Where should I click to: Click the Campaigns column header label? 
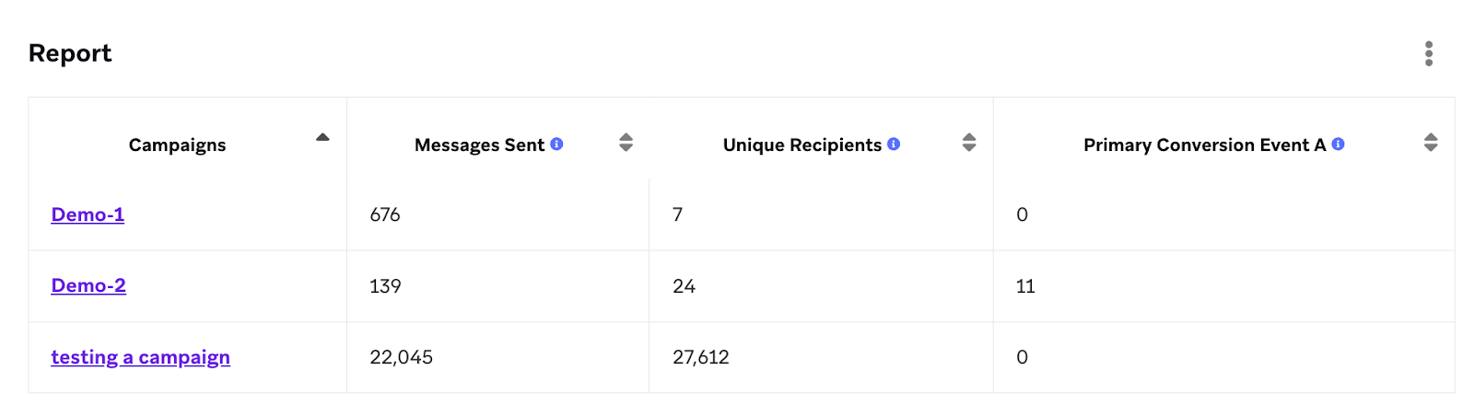pos(177,145)
